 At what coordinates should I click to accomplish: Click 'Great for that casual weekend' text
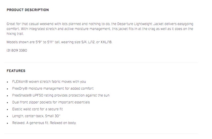tap(30, 24)
